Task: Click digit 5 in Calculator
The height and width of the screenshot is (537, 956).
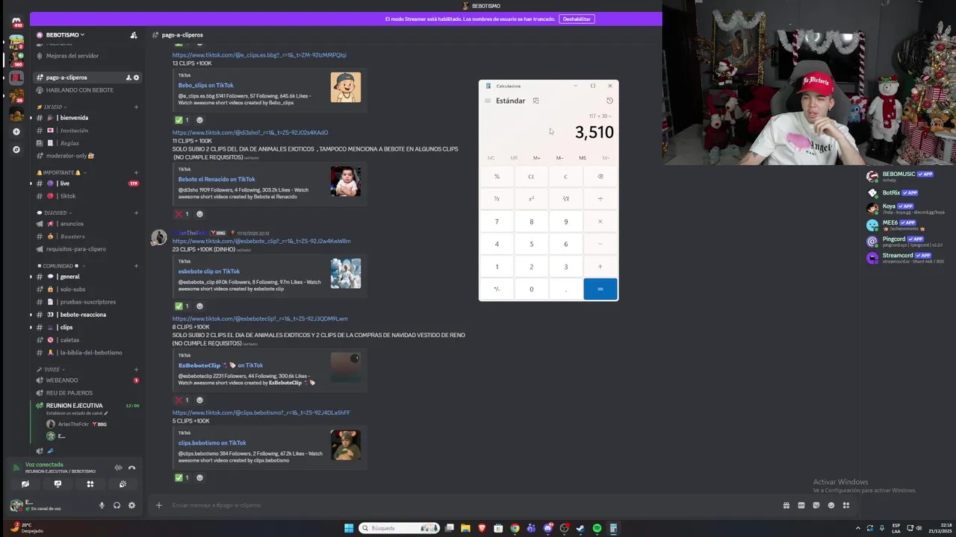Action: click(x=531, y=244)
